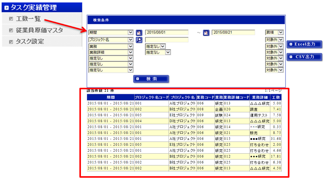
Task: Click the 工数 column header
Action: pyautogui.click(x=276, y=97)
